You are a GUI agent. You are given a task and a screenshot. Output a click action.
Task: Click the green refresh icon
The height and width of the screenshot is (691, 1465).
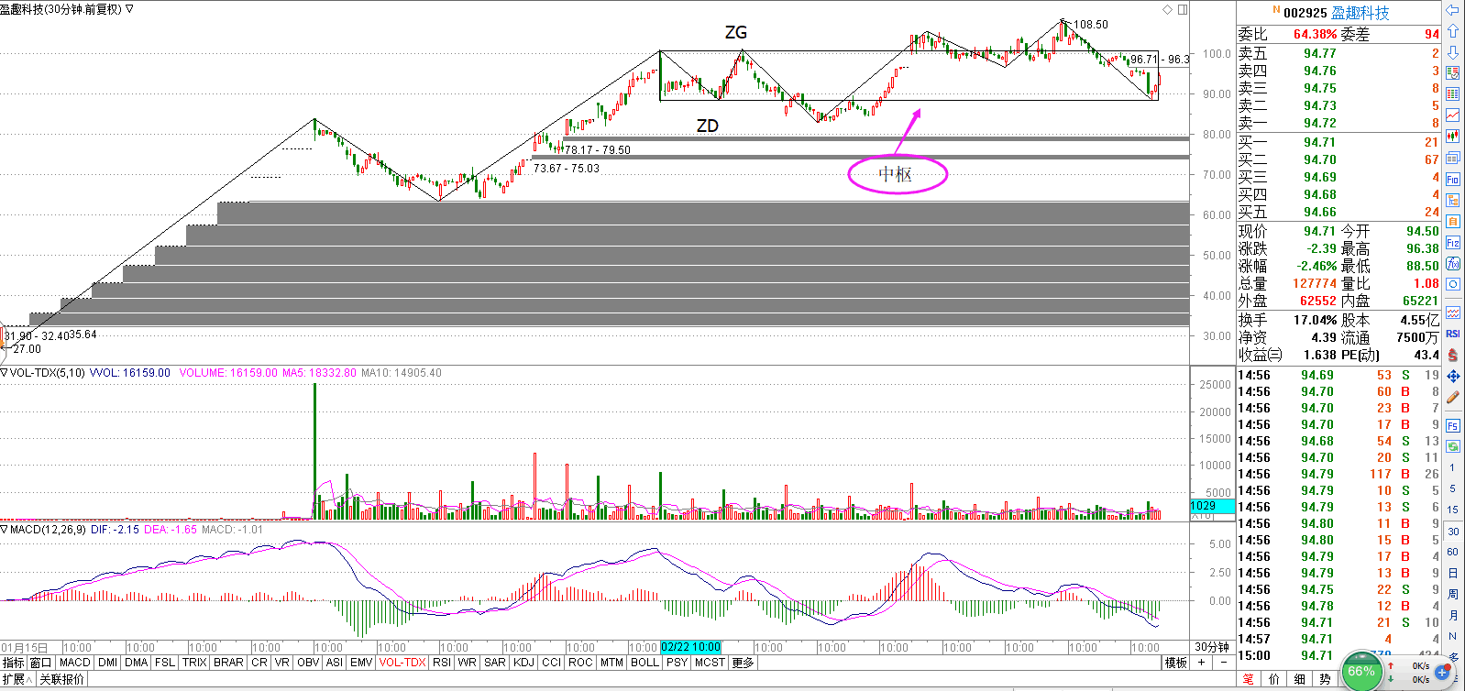pyautogui.click(x=1452, y=447)
